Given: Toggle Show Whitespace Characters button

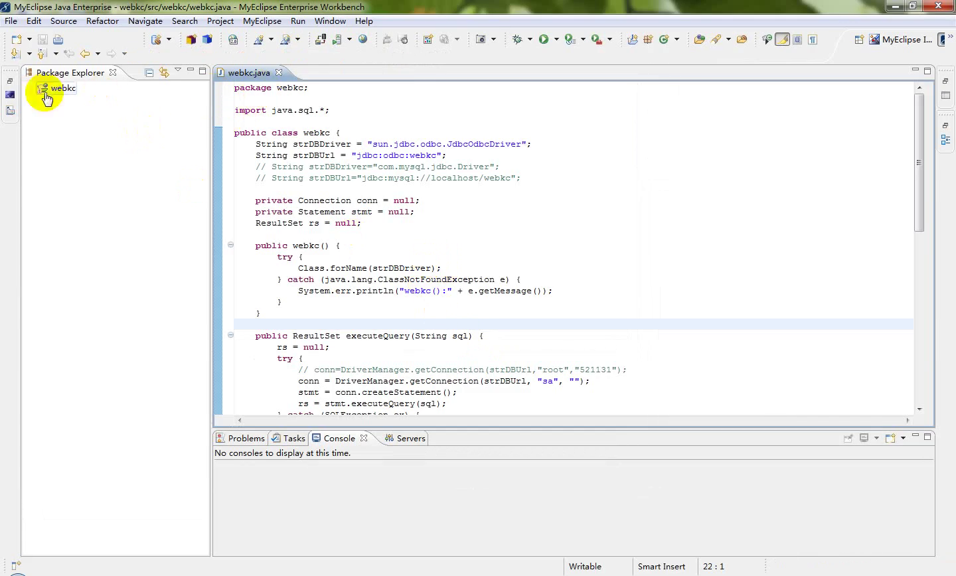Looking at the screenshot, I should coord(813,40).
